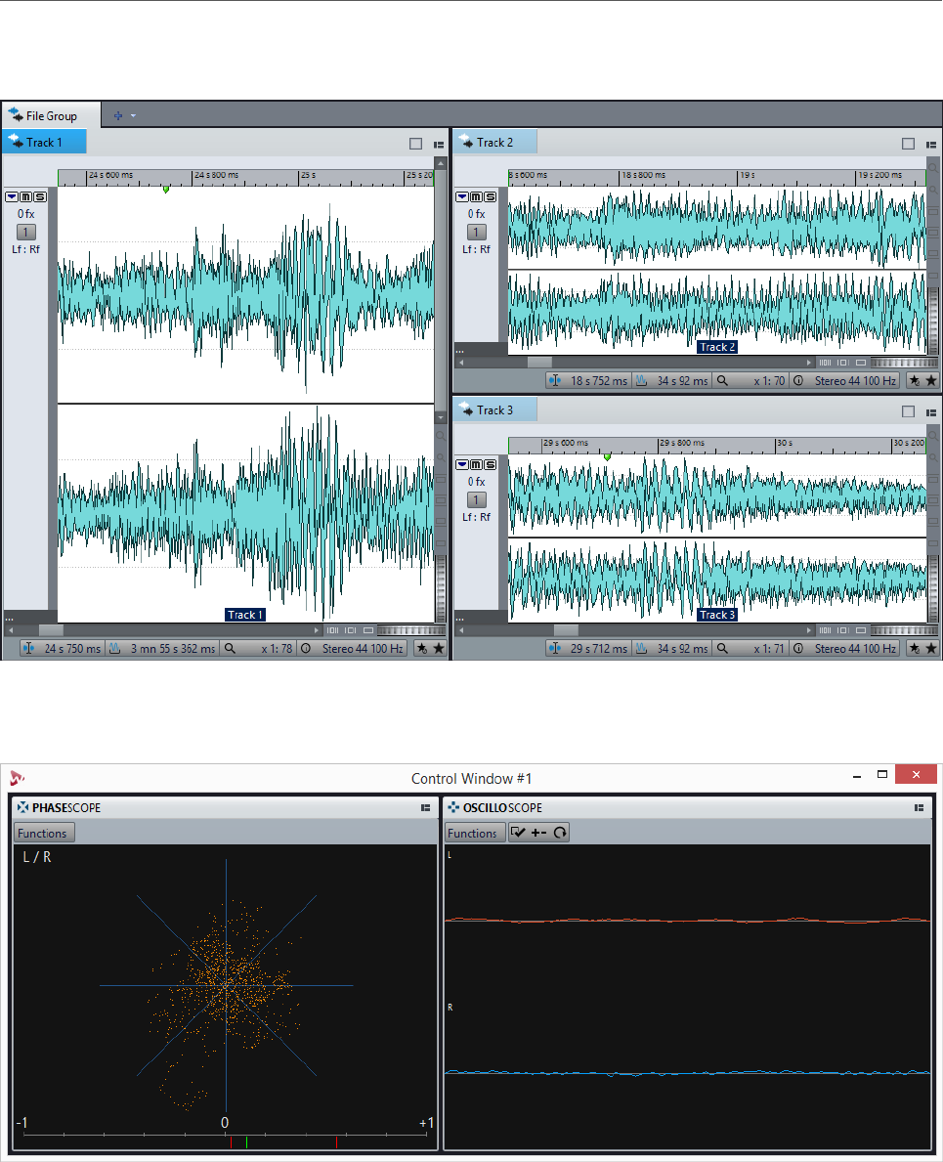Click the green marker on Track 1 ruler
Screen dimensions: 943x1162
pos(166,190)
